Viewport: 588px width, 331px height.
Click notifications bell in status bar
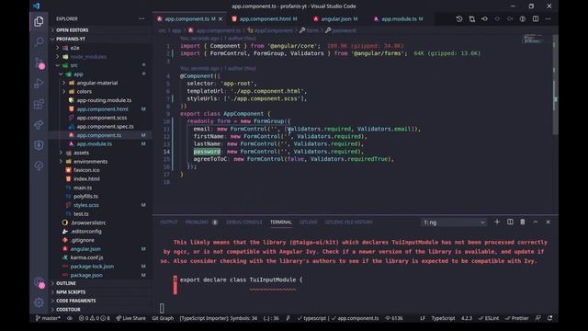click(x=549, y=318)
